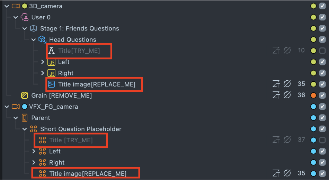The height and width of the screenshot is (180, 329).
Task: Click the User 0 anchor icon
Action: pyautogui.click(x=25, y=17)
